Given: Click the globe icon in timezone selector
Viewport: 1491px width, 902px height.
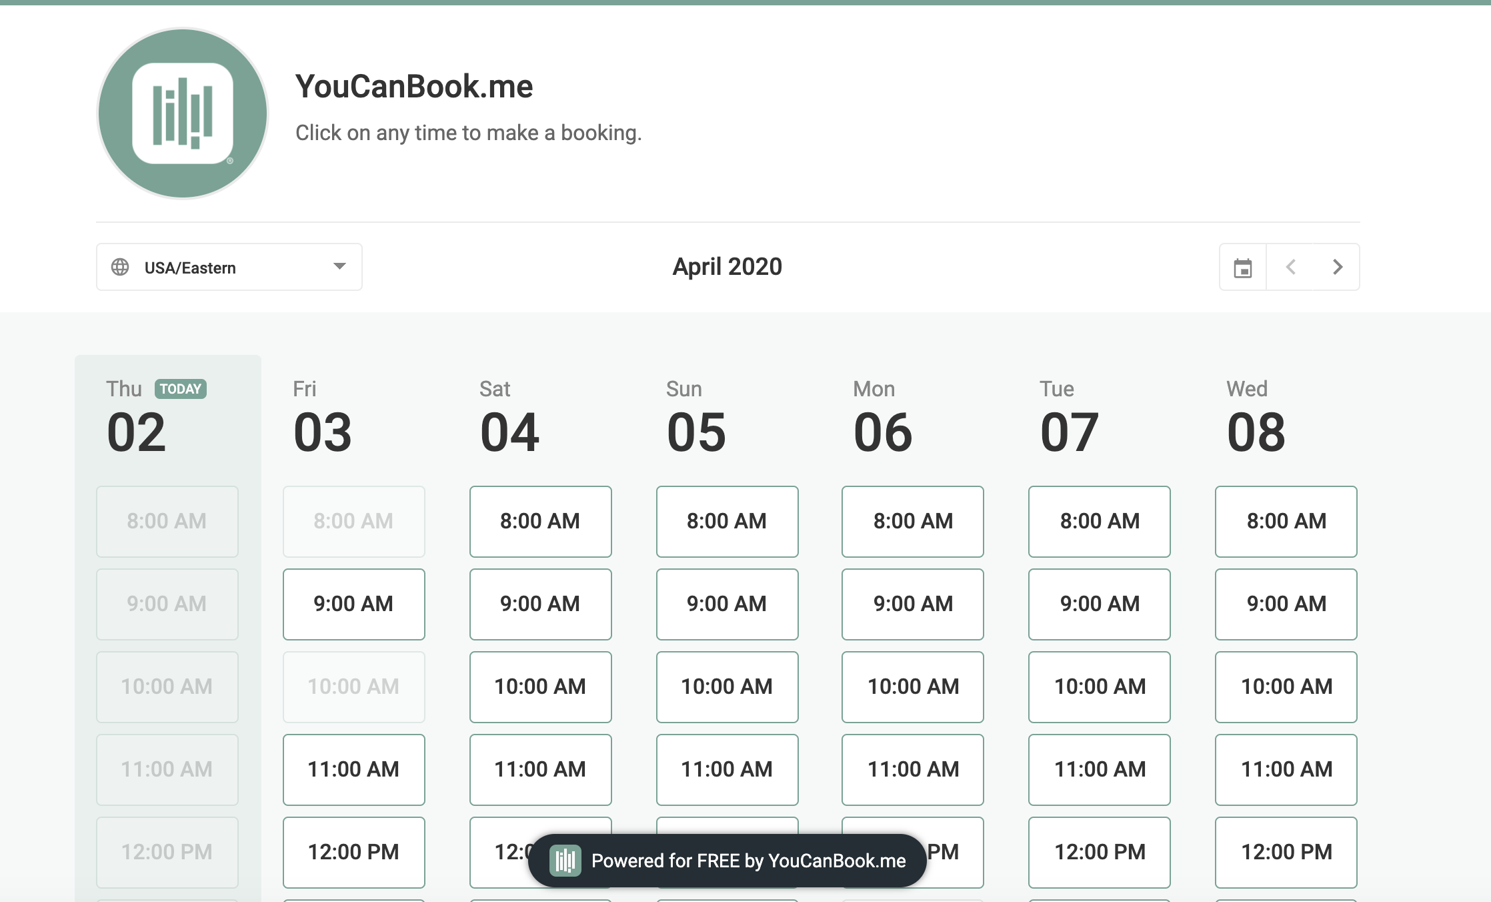Looking at the screenshot, I should [120, 268].
